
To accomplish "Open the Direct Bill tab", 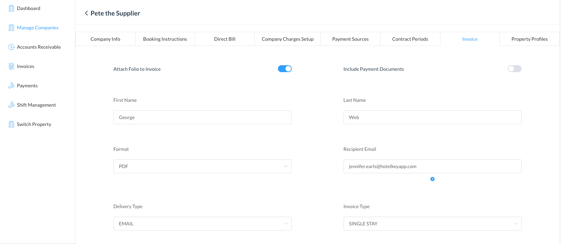I will pos(225,39).
